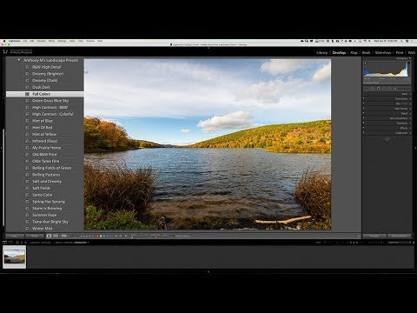The image size is (417, 313).
Task: Apply the Storm is Brewing preset
Action: 47,208
